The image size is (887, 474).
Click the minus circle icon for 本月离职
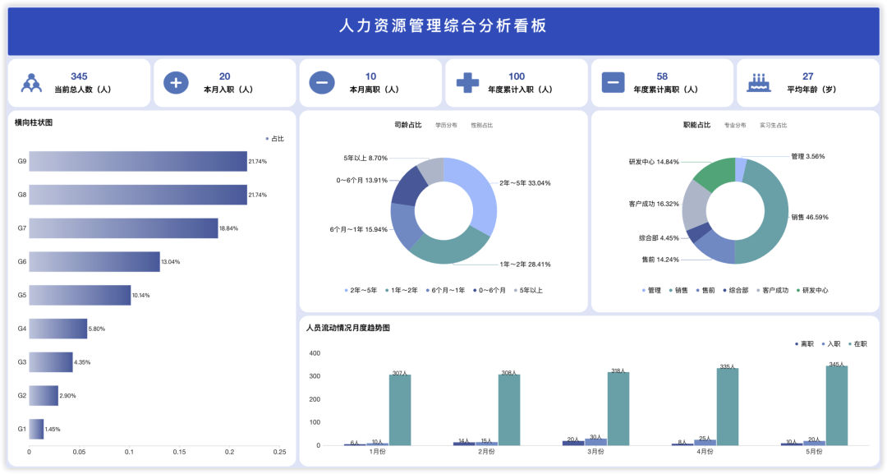[322, 83]
